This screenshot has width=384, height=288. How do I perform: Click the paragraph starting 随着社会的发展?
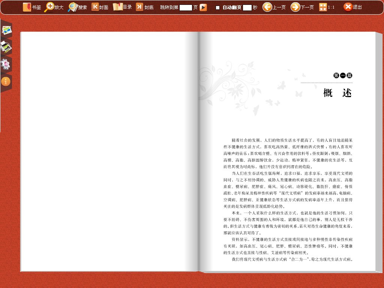(288, 153)
